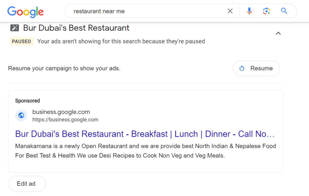Collapse the campaign panel with the chevron

(x=278, y=33)
